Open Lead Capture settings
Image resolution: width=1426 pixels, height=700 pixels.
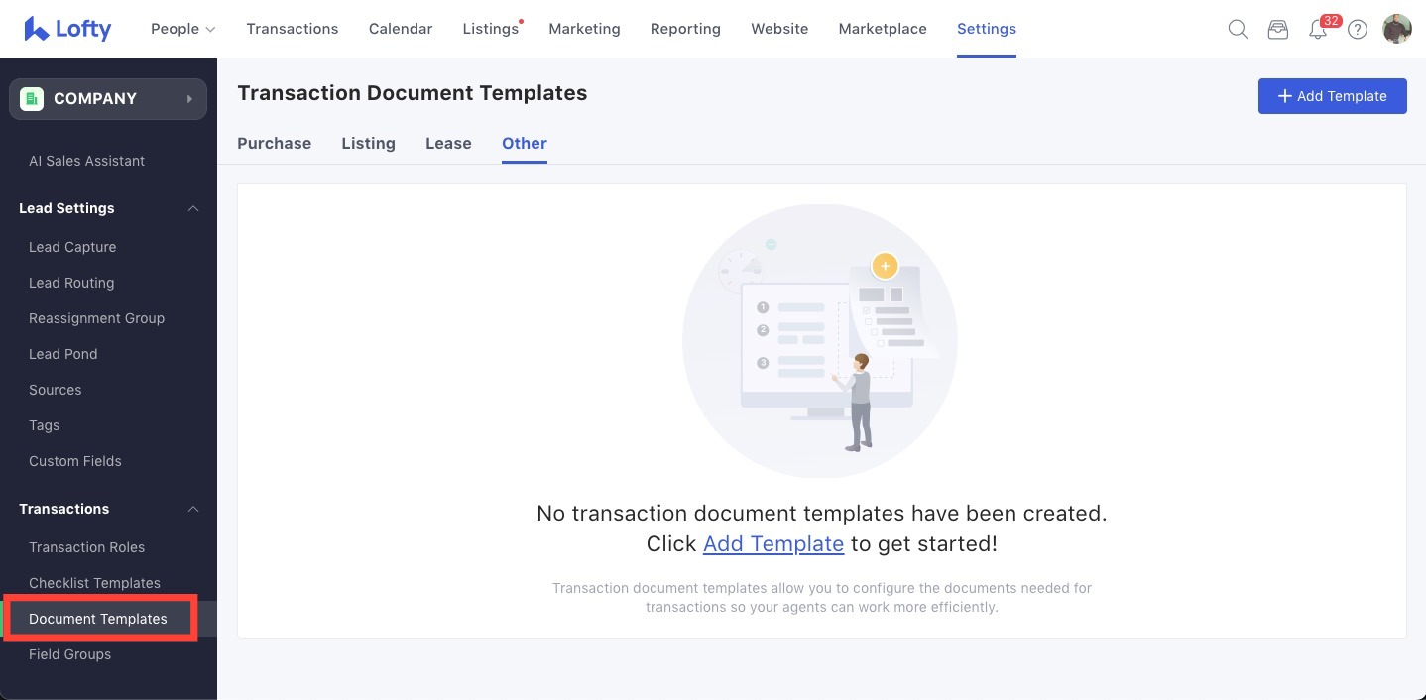tap(72, 247)
